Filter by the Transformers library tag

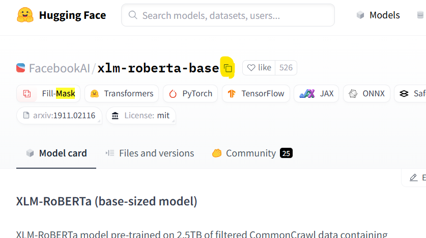[x=122, y=94]
